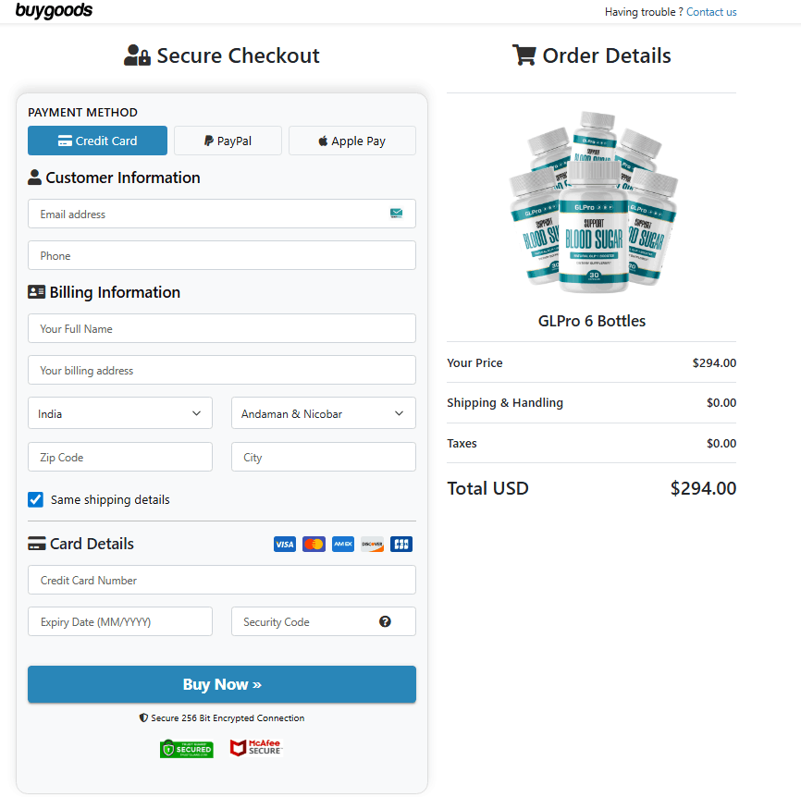Open the Security Code help tooltip

385,621
